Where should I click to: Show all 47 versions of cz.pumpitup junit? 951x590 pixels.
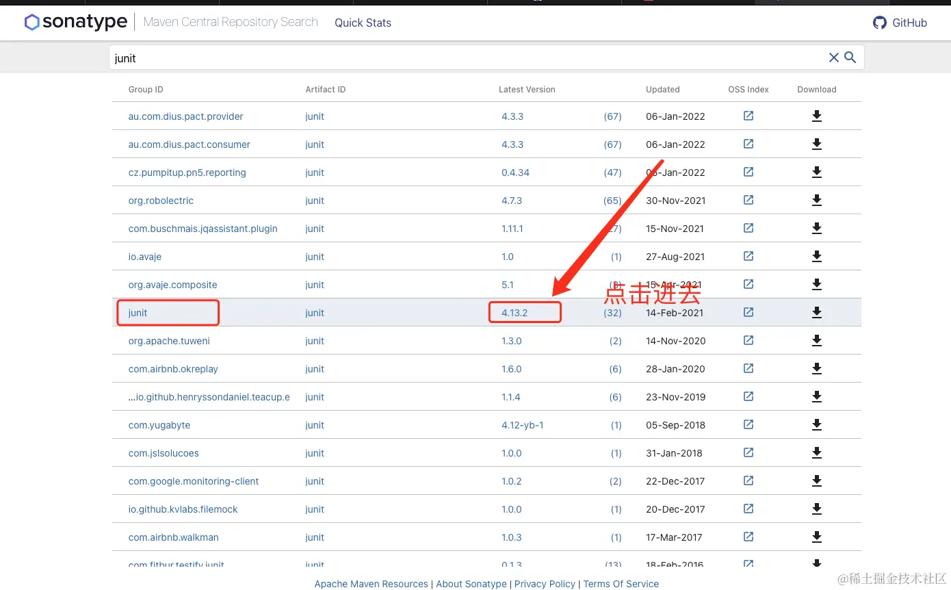613,172
